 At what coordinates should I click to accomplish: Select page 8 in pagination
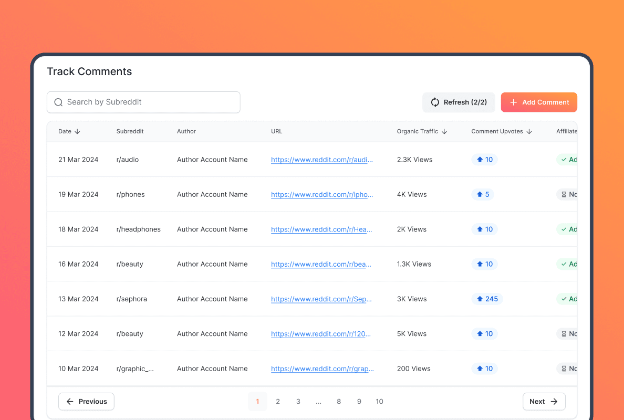click(x=339, y=402)
